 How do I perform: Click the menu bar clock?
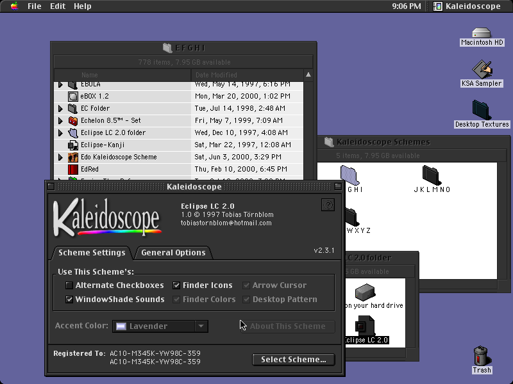(407, 6)
